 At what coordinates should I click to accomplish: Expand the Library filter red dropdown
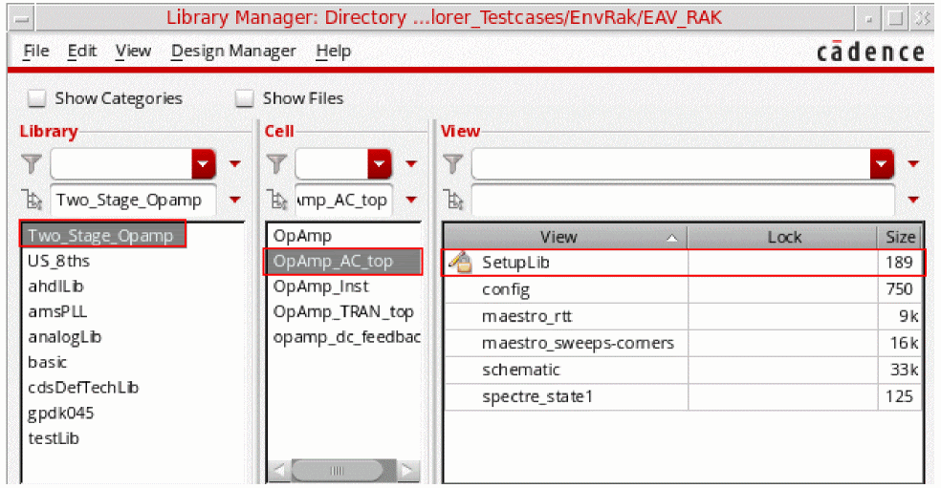[204, 163]
